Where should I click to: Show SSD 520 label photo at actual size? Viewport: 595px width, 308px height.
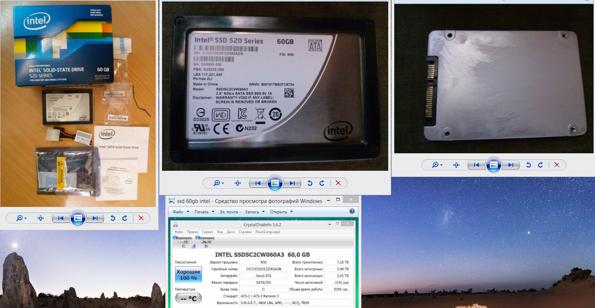pyautogui.click(x=238, y=183)
